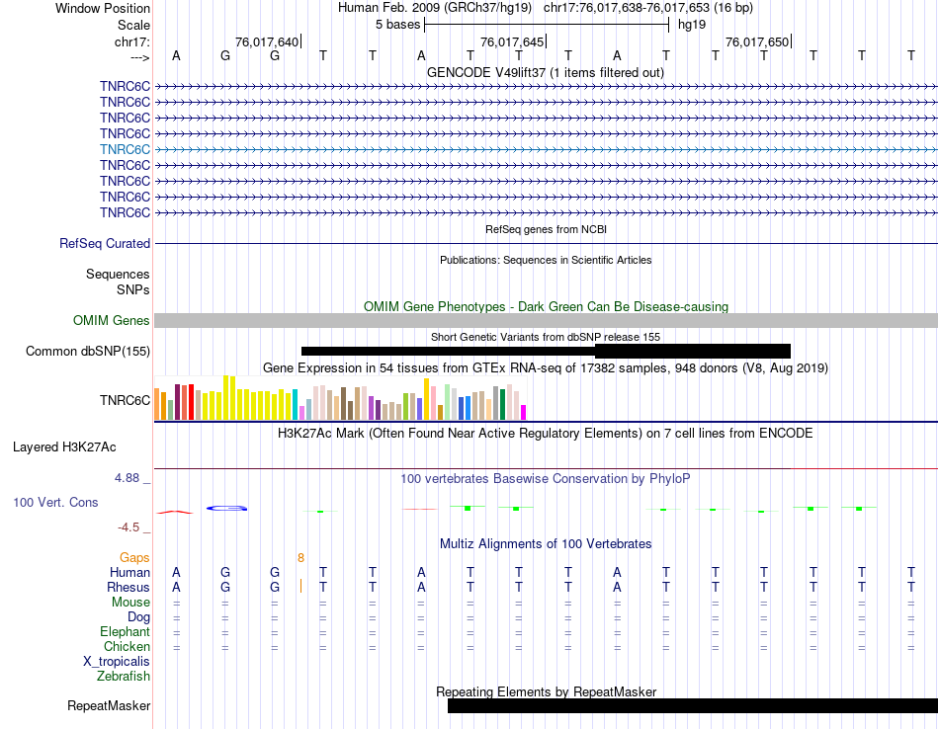
Task: Click the GTEx 'Gene Expression in 54 tissues' title
Action: pos(546,368)
